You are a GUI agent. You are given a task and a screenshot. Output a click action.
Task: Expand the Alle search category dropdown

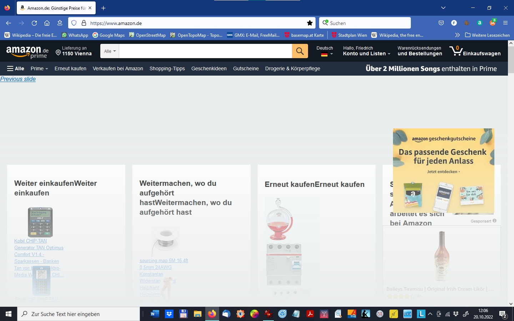coord(110,51)
